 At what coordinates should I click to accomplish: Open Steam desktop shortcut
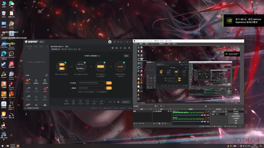(x=4, y=64)
